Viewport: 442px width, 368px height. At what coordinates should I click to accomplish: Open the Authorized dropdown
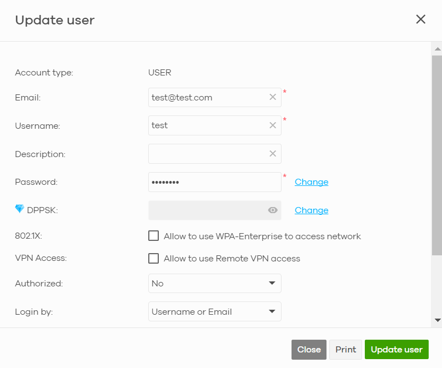pos(214,283)
